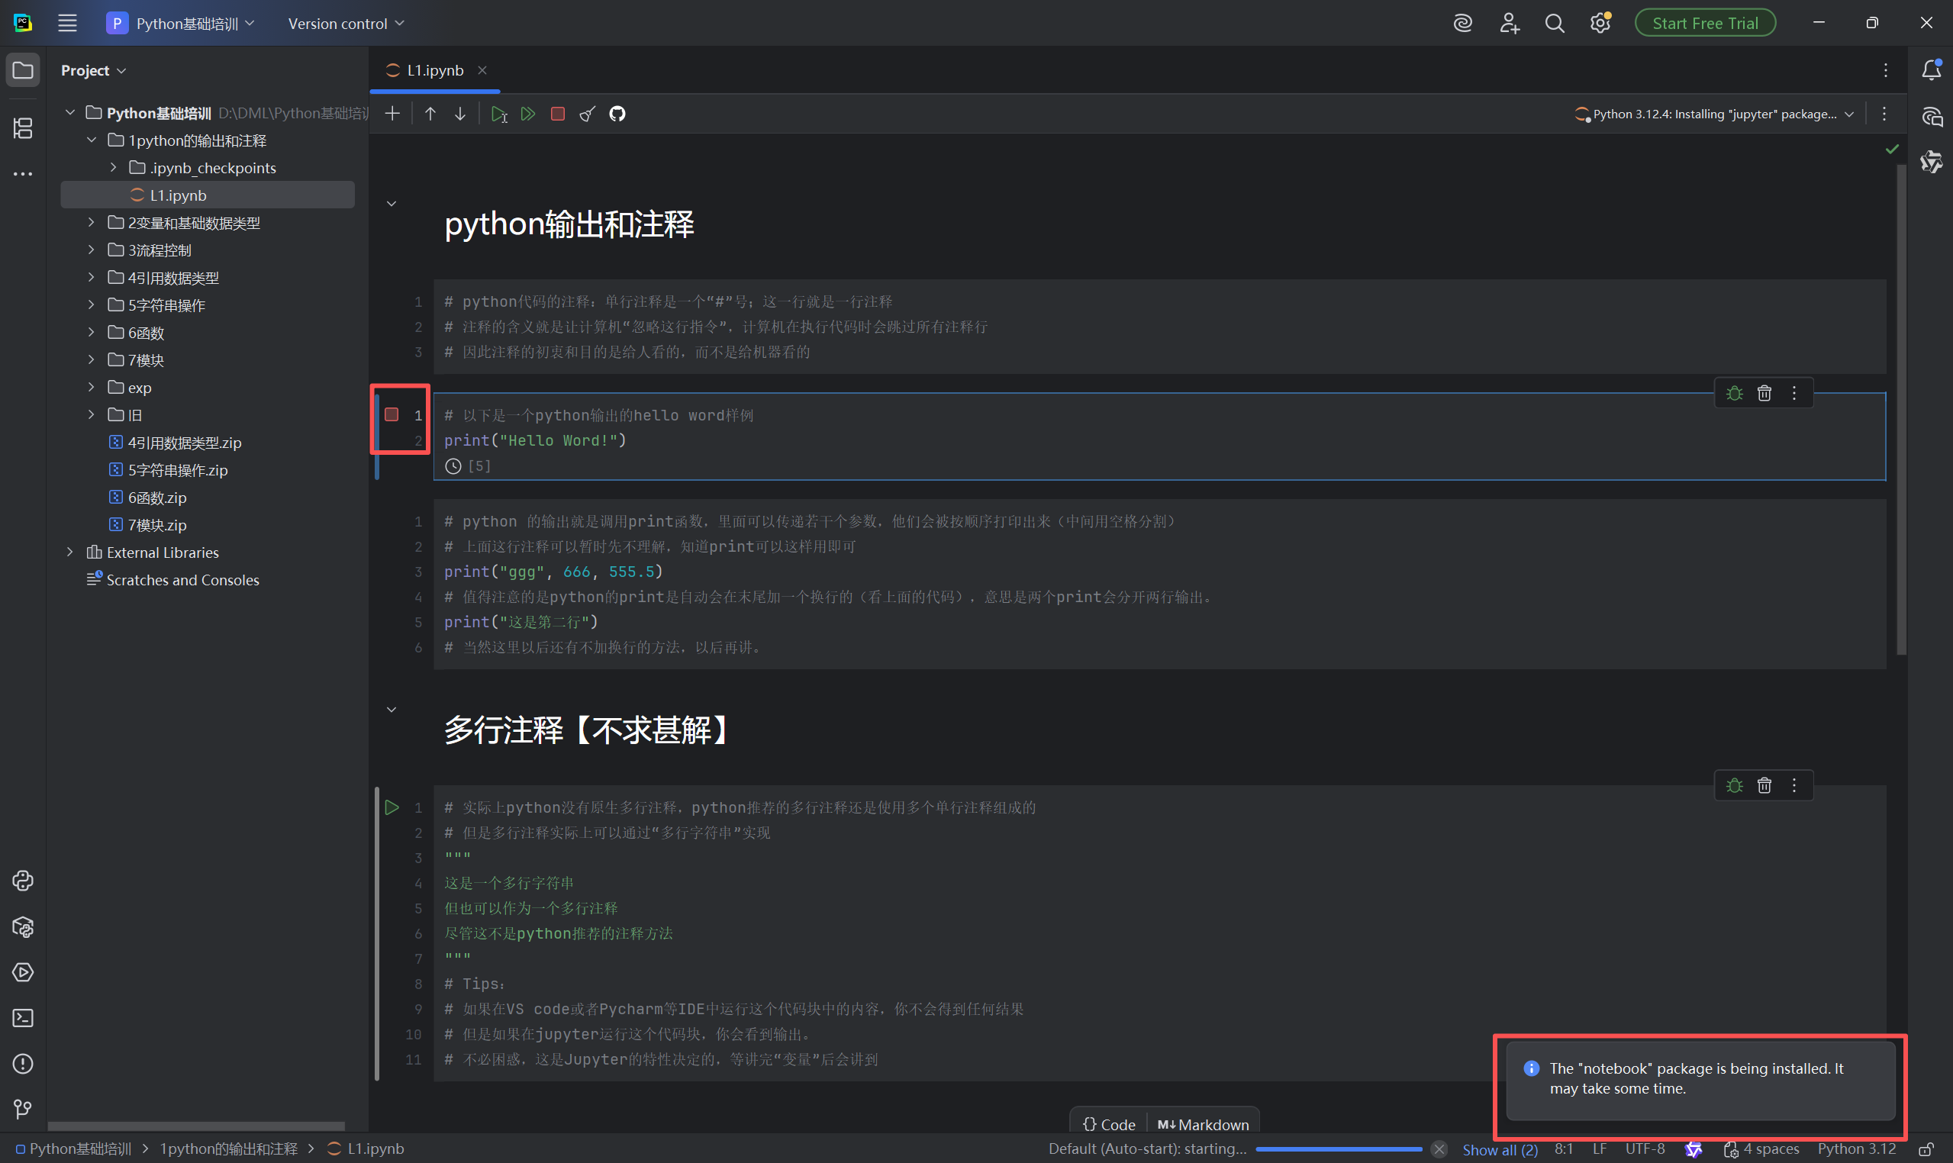Open the Python Console tool window

[23, 881]
